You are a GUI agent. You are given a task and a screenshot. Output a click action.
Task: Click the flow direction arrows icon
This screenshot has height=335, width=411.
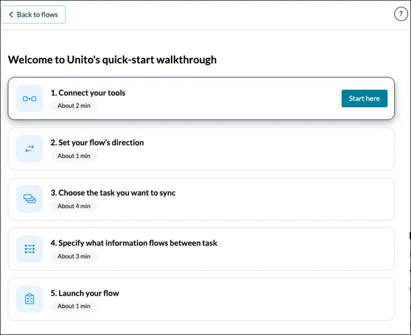coord(29,149)
